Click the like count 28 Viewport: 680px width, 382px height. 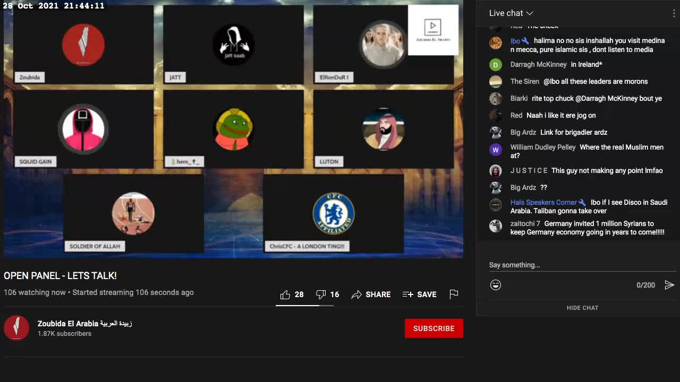299,294
